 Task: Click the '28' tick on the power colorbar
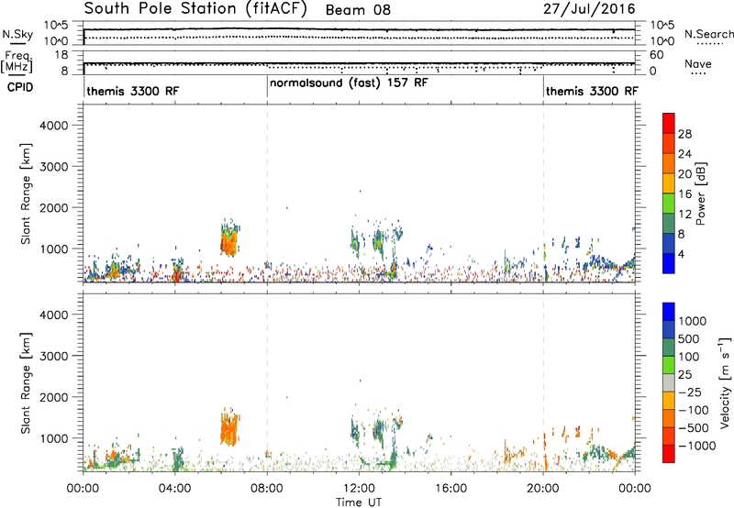(x=684, y=134)
